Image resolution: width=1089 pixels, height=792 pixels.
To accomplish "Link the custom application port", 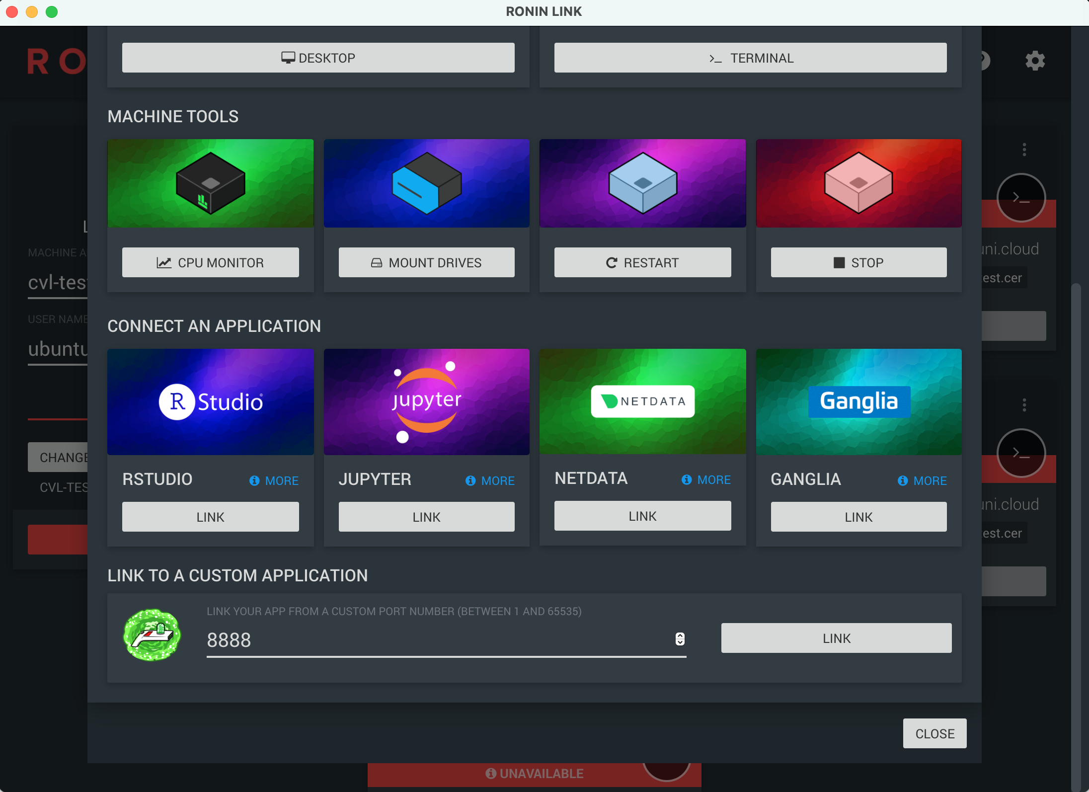I will coord(837,638).
